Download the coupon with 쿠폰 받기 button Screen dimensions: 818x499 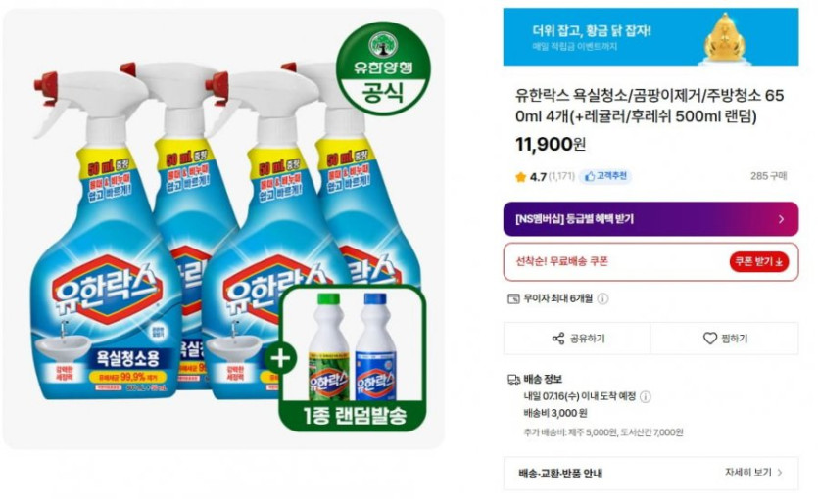click(x=759, y=261)
